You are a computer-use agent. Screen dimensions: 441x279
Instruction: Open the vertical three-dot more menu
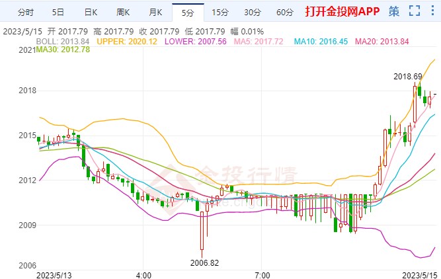pyautogui.click(x=433, y=11)
